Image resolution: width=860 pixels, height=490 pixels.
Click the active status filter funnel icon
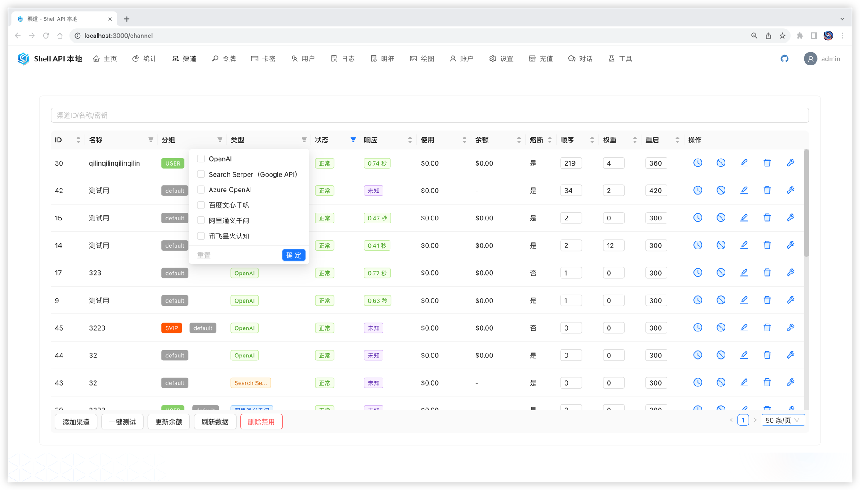[x=353, y=140]
